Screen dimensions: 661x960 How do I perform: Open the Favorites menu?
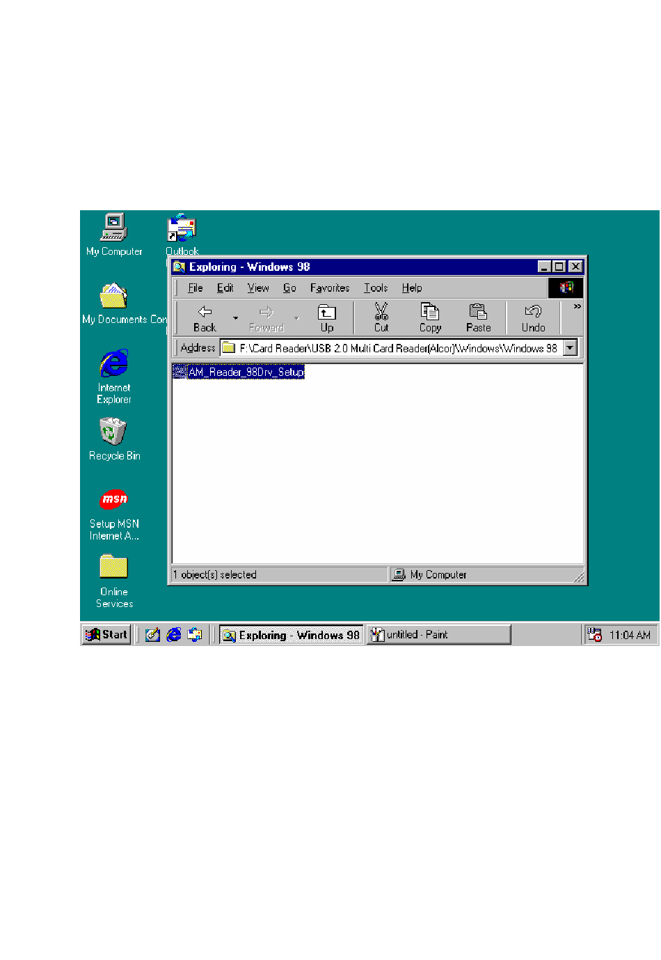pyautogui.click(x=330, y=288)
